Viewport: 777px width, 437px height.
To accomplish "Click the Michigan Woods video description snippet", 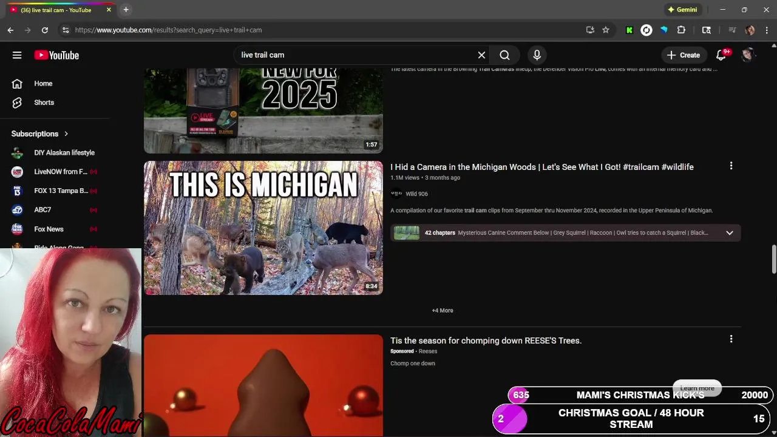I will coord(551,211).
